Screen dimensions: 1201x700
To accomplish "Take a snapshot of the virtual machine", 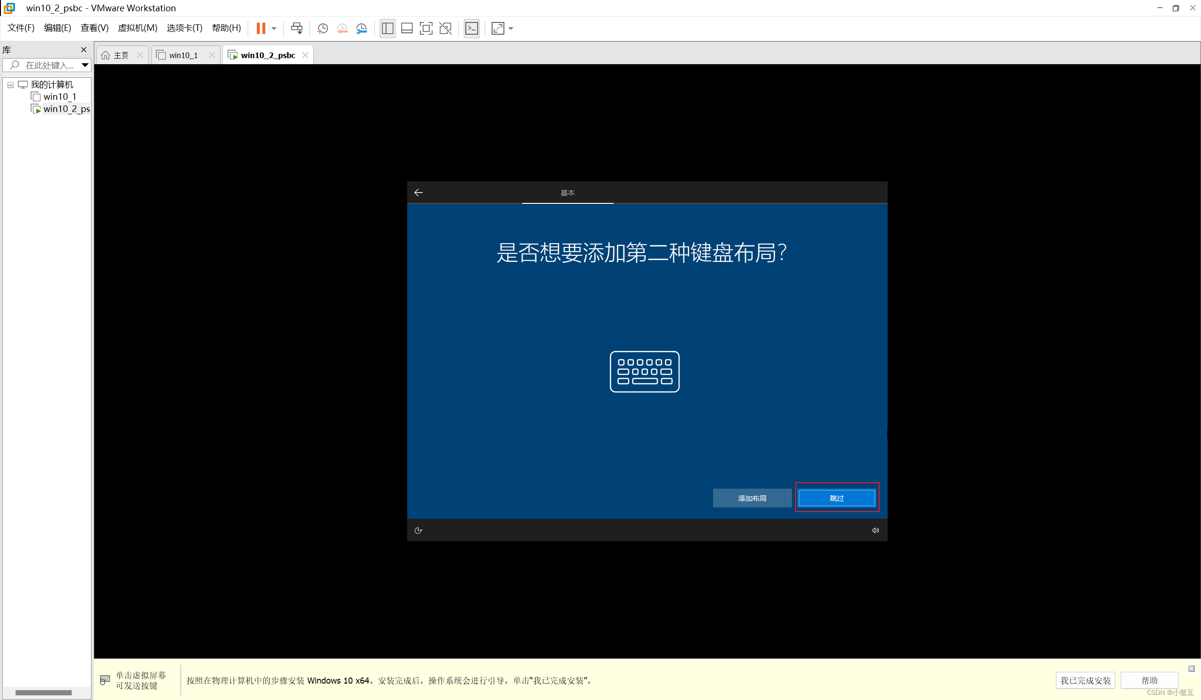I will [322, 28].
